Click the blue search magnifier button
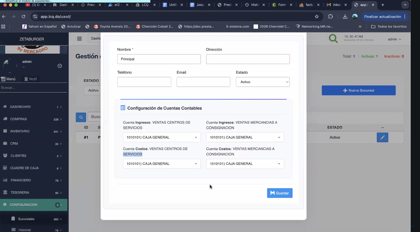This screenshot has height=232, width=420. tap(81, 117)
